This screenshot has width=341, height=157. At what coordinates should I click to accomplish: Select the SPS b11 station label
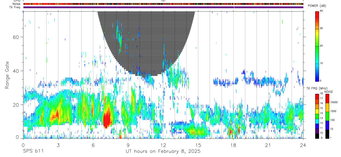click(x=33, y=151)
